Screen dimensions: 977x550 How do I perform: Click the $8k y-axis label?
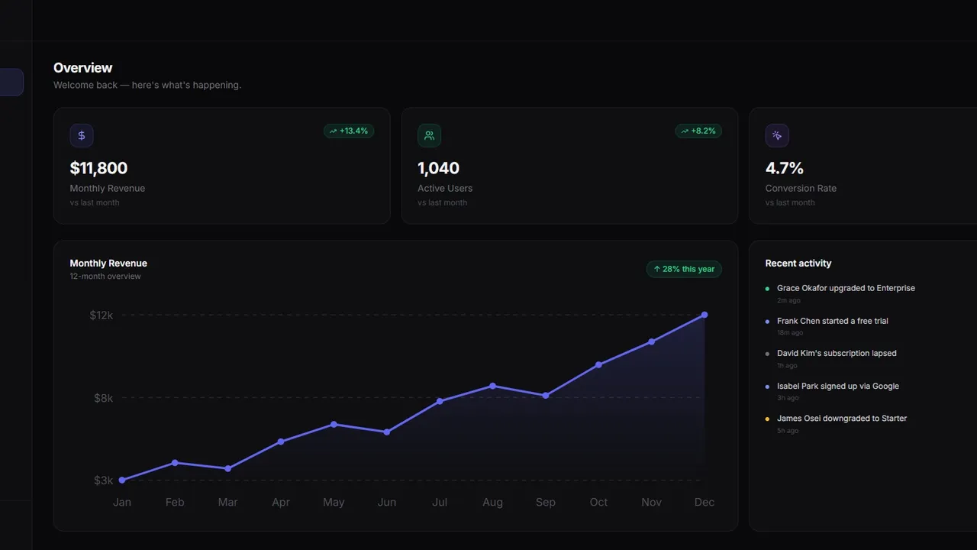point(104,398)
